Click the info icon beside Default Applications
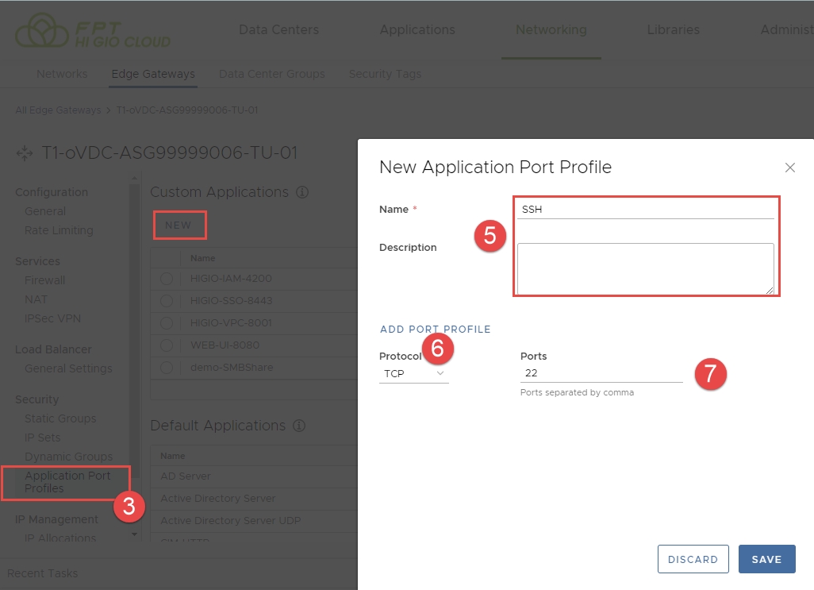 (299, 426)
